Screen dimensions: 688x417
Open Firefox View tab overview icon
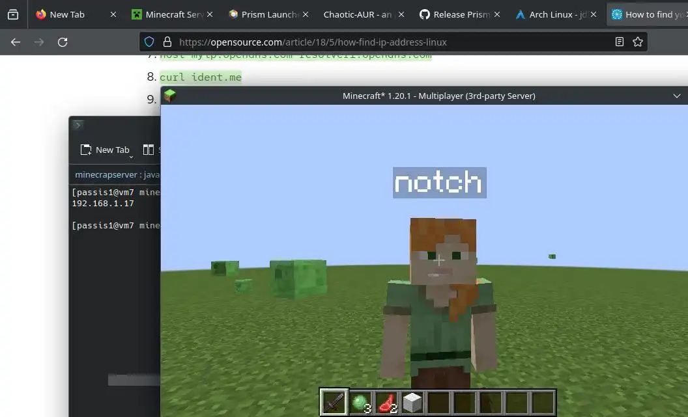(13, 14)
